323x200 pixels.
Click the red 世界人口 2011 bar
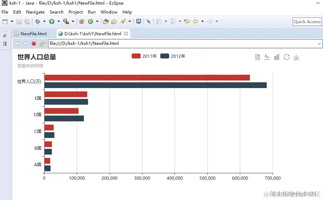click(x=147, y=78)
